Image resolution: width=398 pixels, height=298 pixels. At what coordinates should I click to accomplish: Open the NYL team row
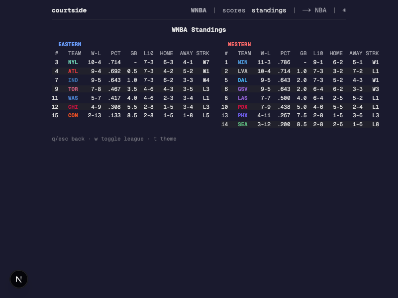[x=130, y=63]
